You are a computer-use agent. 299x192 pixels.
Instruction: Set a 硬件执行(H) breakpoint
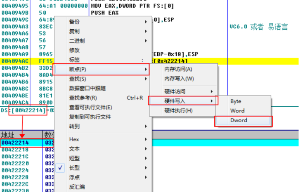click(184, 111)
